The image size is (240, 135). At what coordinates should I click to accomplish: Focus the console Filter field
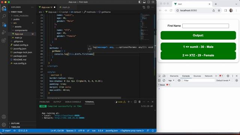coord(199,81)
